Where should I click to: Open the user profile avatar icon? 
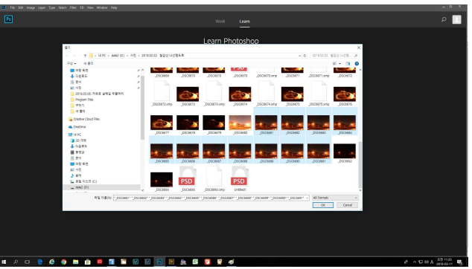coord(456,19)
